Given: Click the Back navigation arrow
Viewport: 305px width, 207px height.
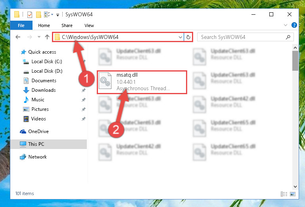Looking at the screenshot, I should 18,37.
